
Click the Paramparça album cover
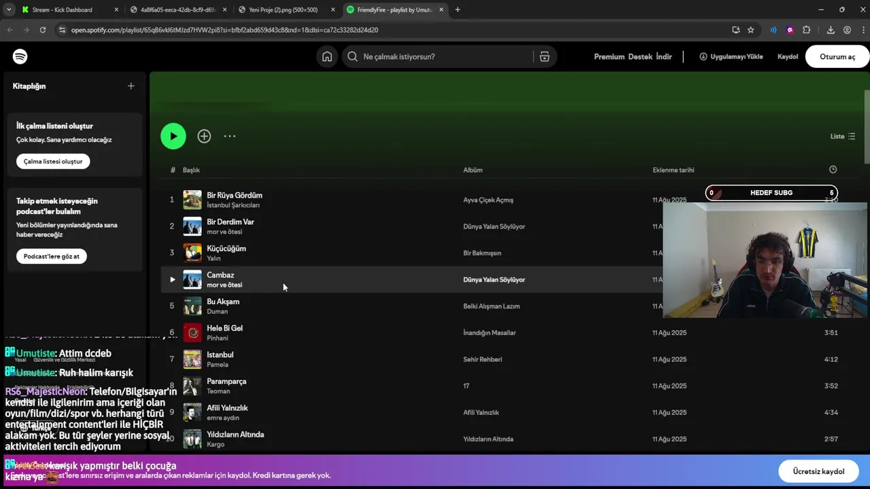[192, 385]
